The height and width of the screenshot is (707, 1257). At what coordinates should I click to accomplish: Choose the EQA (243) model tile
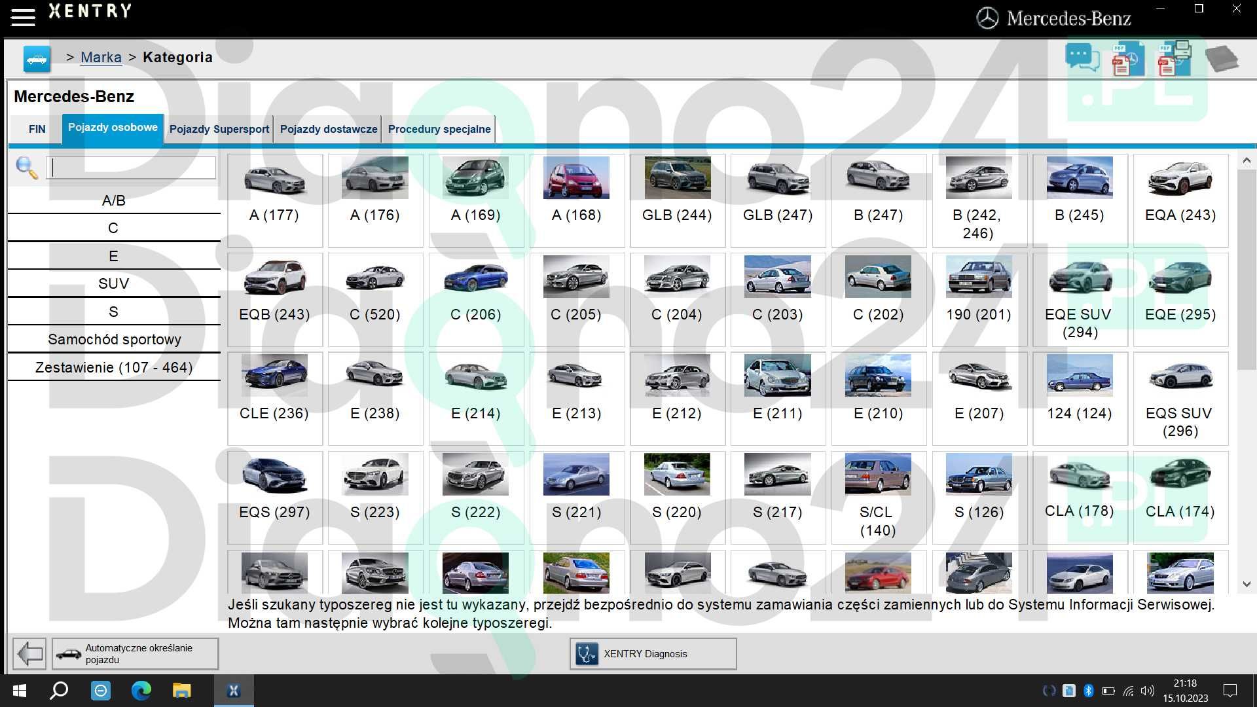[x=1180, y=200]
